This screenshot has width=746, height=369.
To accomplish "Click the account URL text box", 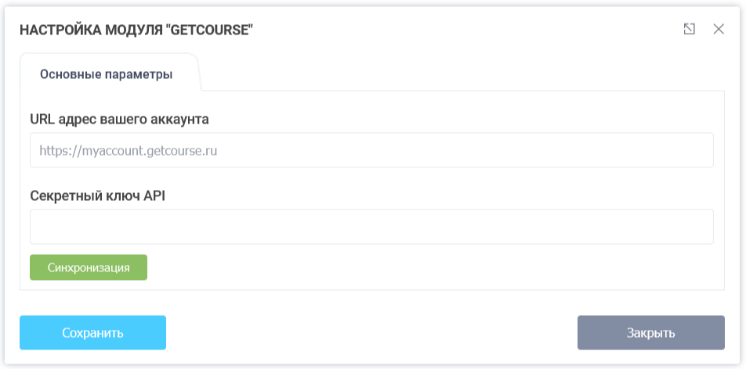I will [371, 149].
